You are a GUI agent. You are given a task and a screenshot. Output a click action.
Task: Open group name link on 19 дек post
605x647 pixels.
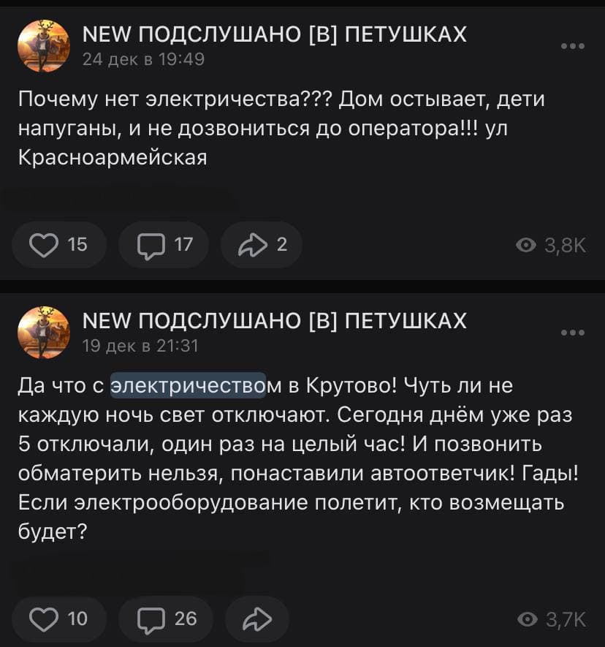click(x=274, y=321)
